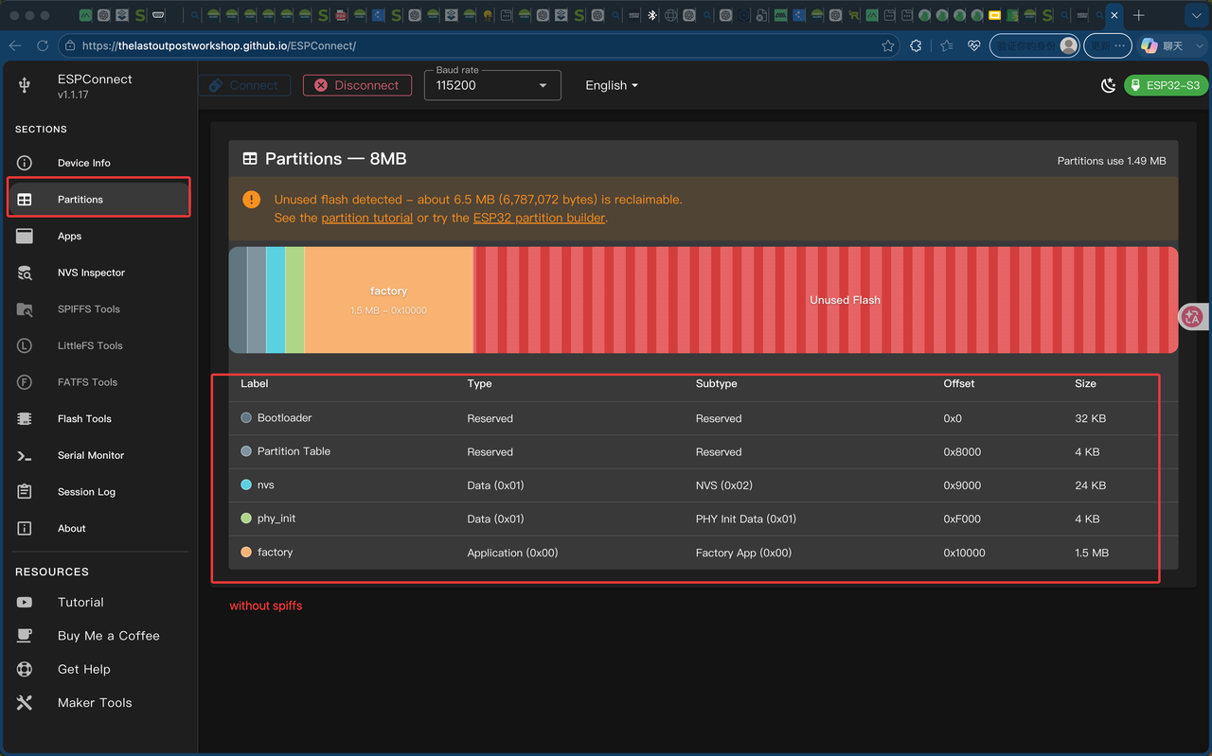Click the 24 KB size cell
The height and width of the screenshot is (756, 1212).
pos(1090,485)
